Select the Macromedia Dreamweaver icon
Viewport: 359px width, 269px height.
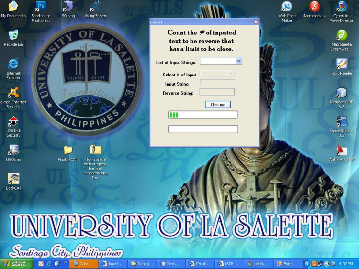pos(341,41)
